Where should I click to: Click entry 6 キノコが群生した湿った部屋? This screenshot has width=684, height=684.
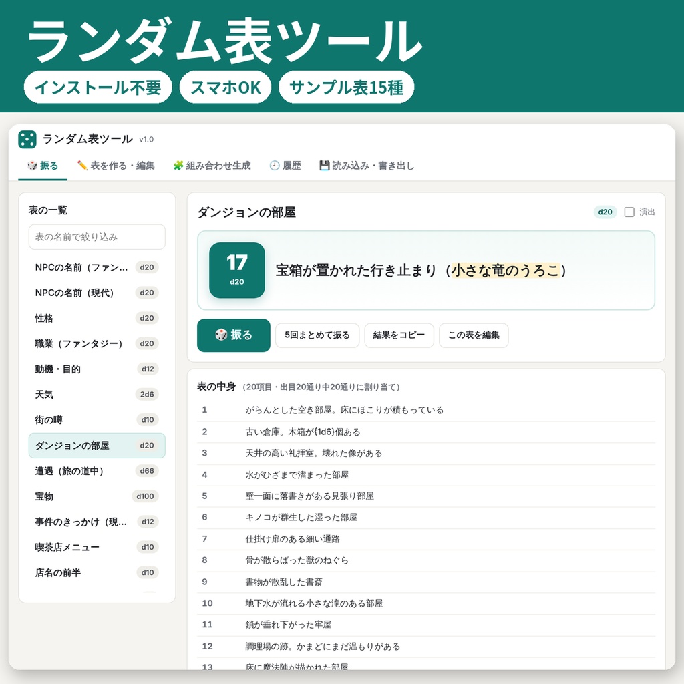426,518
